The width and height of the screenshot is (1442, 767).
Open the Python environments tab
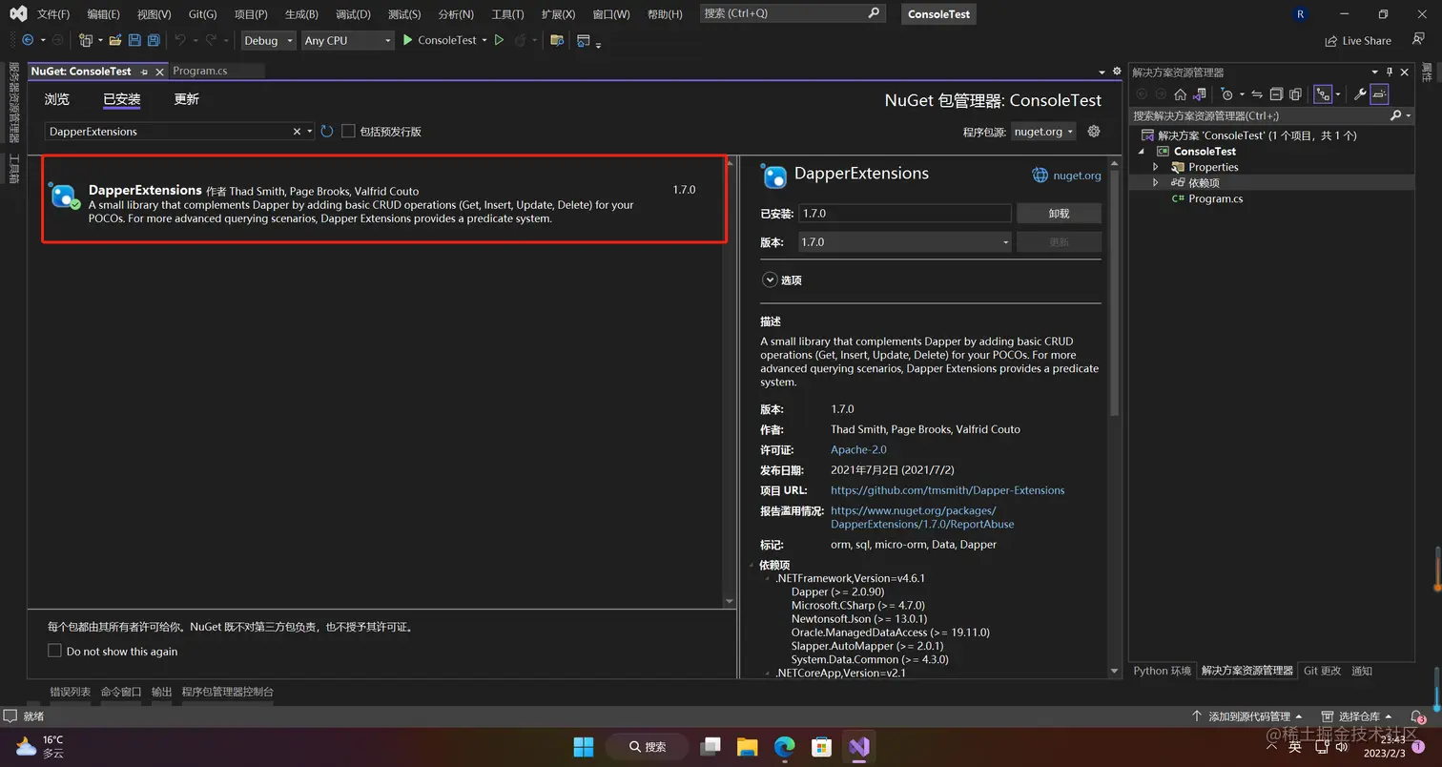pyautogui.click(x=1162, y=671)
